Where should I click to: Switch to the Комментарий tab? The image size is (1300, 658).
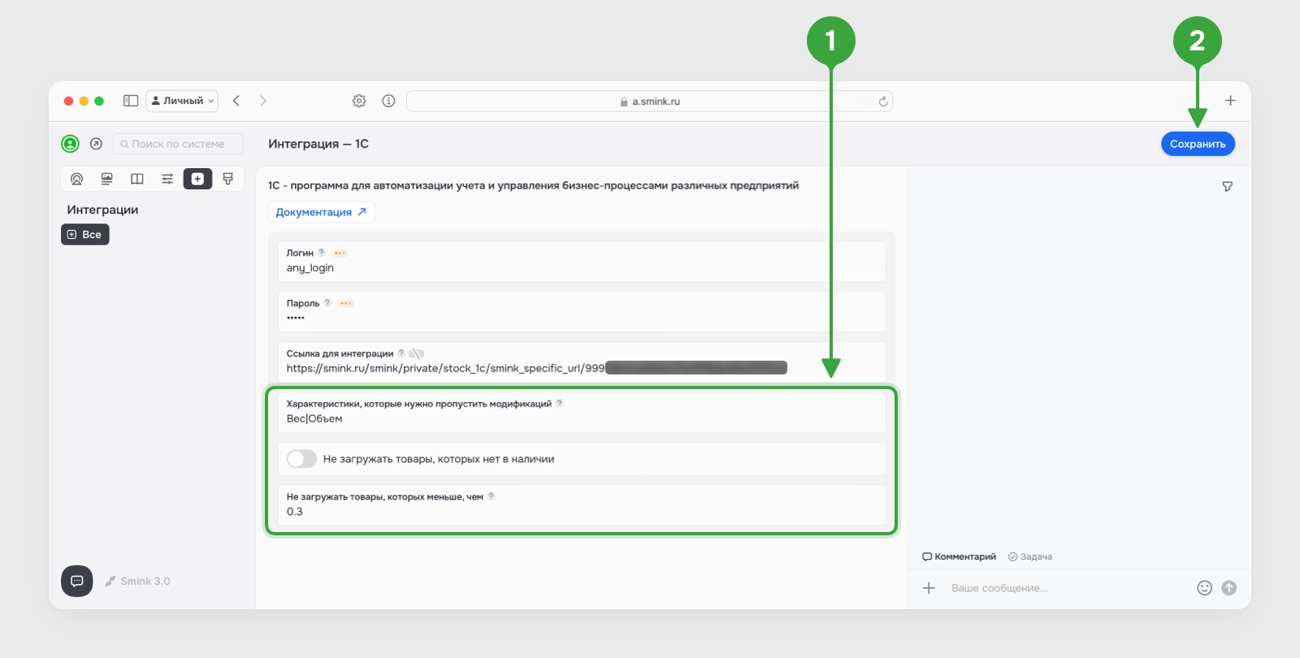click(x=959, y=556)
